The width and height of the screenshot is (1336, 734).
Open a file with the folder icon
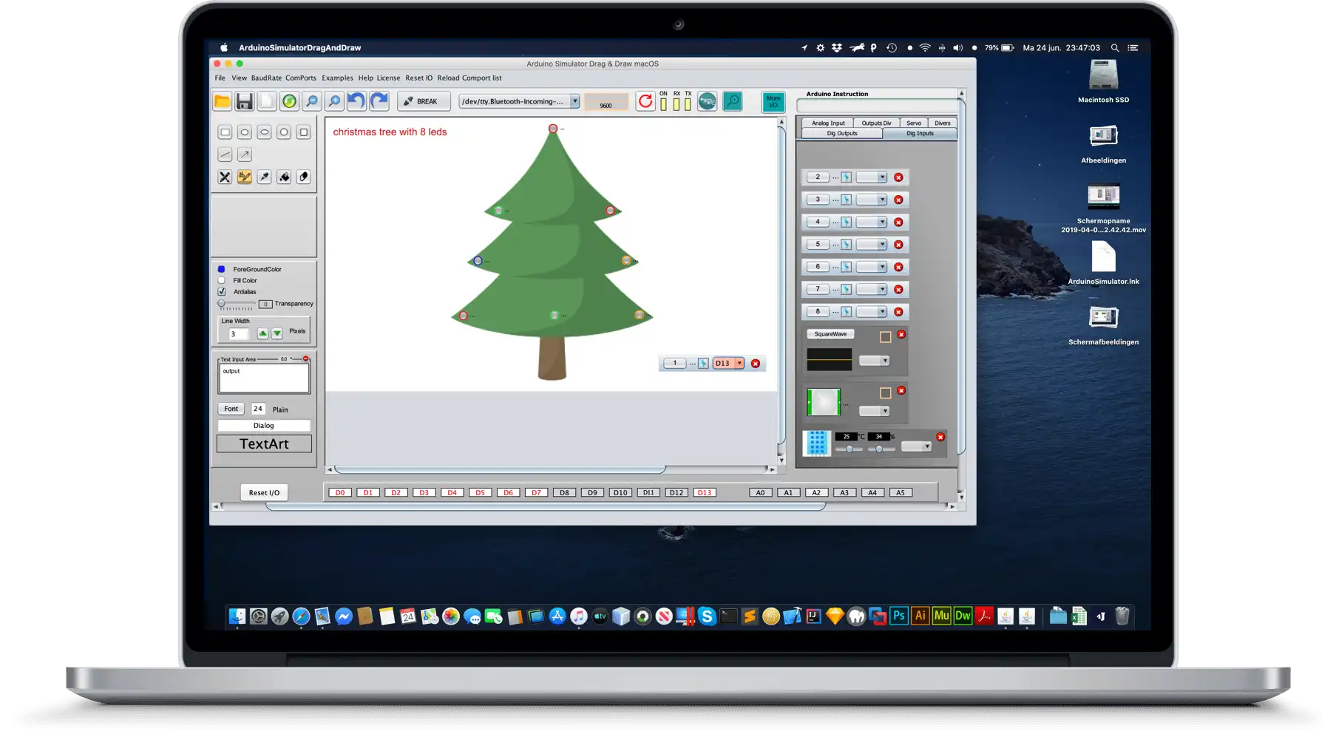tap(222, 101)
